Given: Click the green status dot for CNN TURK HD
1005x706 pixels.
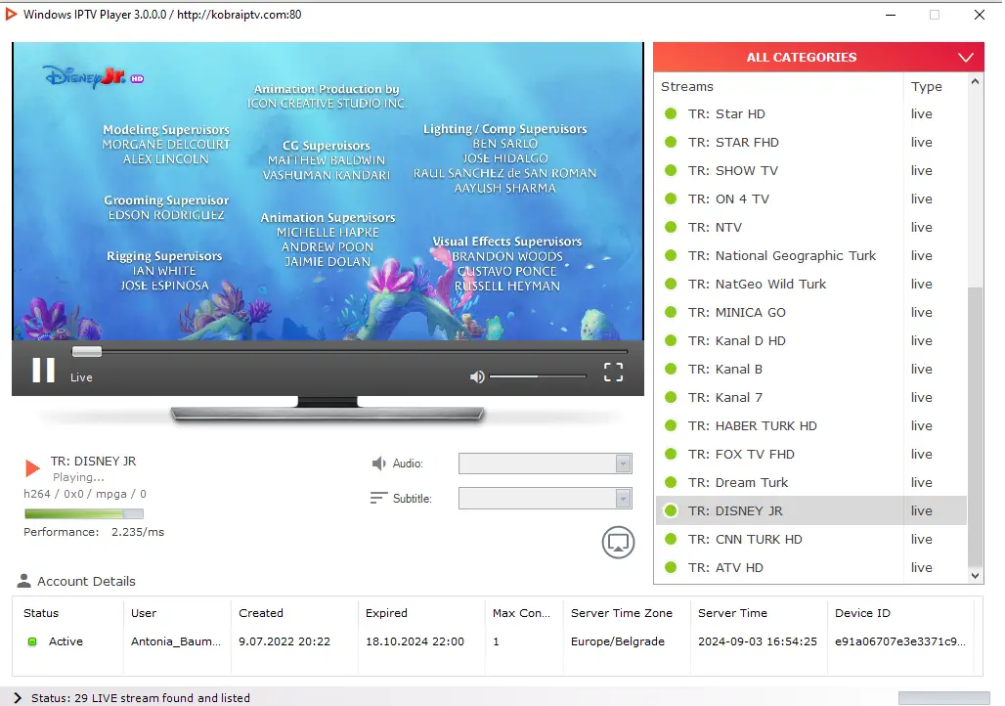Looking at the screenshot, I should point(671,540).
